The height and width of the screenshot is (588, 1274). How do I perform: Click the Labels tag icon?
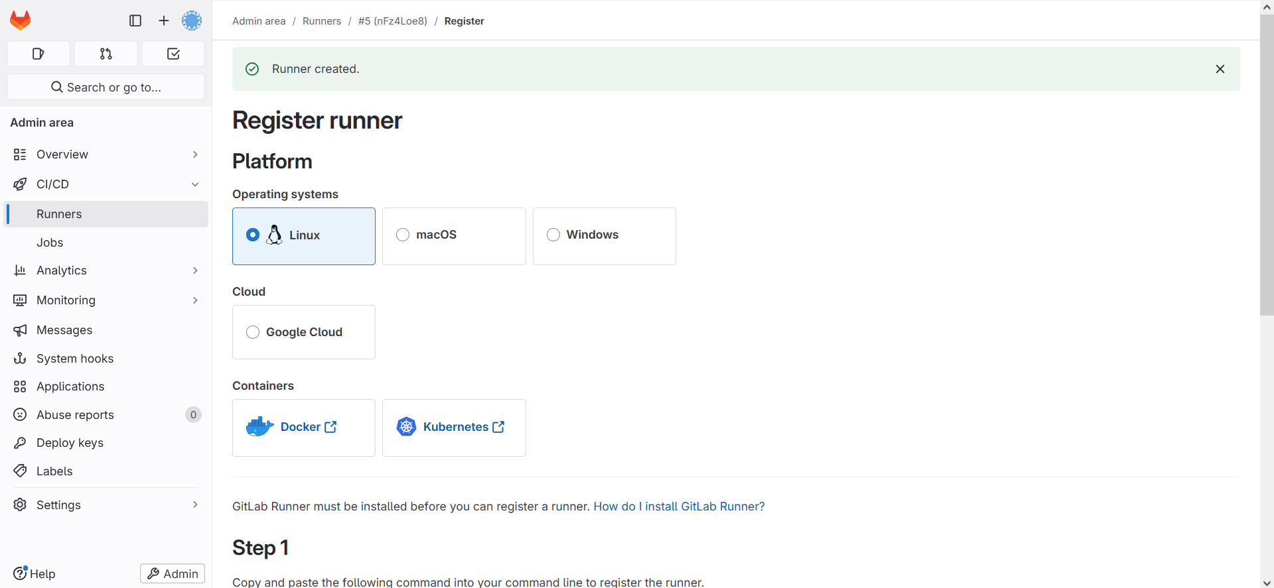20,471
